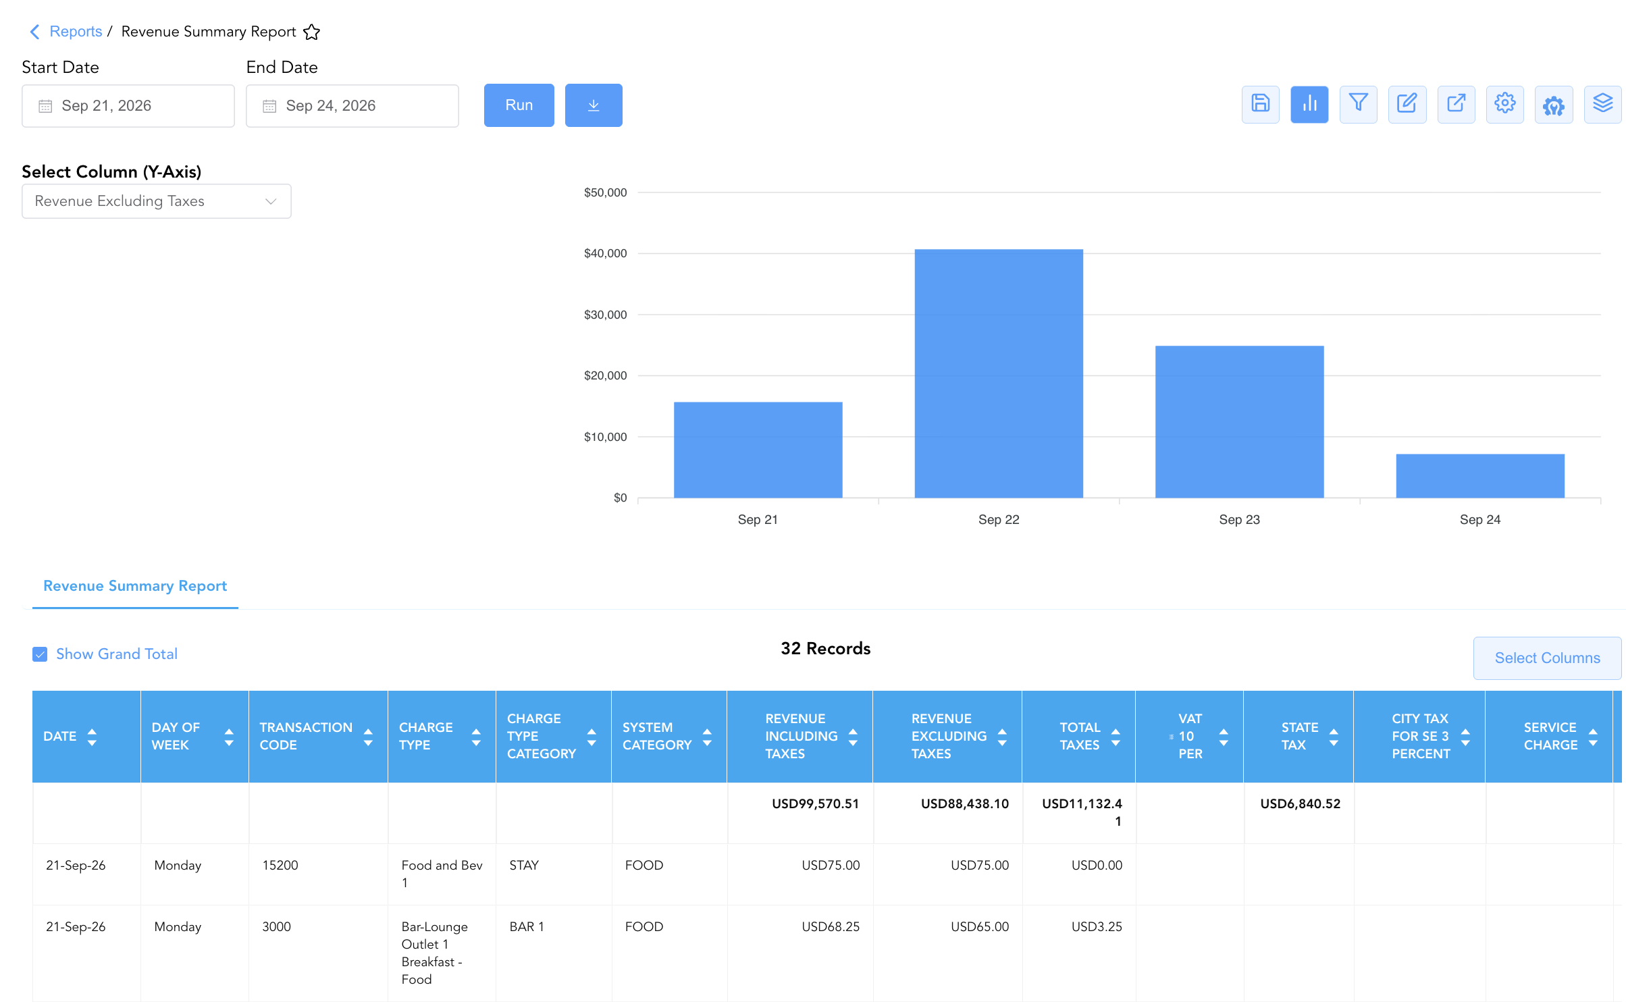Sort by DAY OF WEEK column
The height and width of the screenshot is (1002, 1626).
point(229,737)
